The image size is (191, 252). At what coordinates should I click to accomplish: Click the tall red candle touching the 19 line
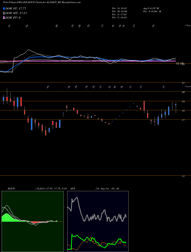tap(144, 106)
